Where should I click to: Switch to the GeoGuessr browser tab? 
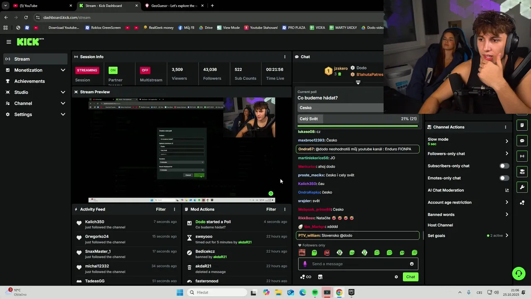pos(174,6)
